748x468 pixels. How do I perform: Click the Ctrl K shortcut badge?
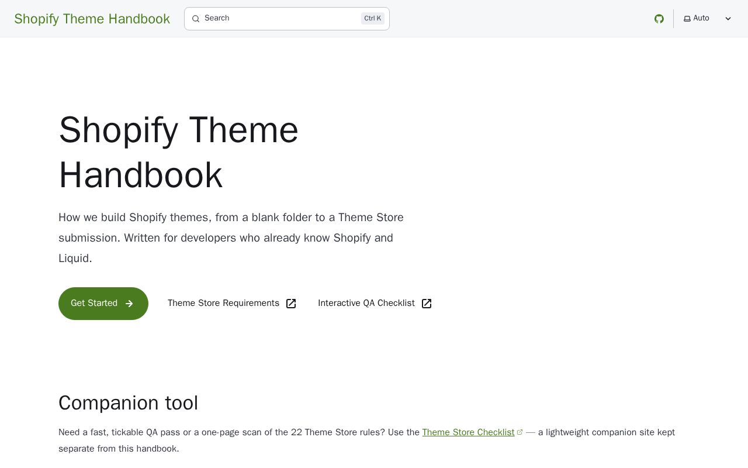click(x=373, y=19)
